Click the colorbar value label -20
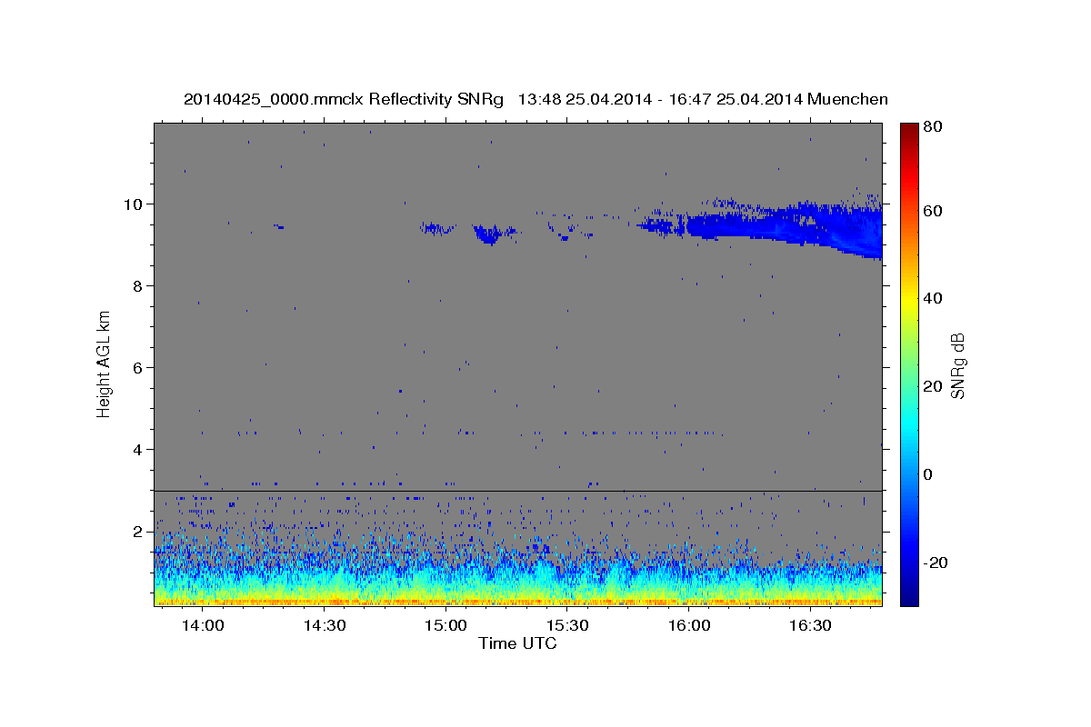The height and width of the screenshot is (727, 1091). pos(937,563)
